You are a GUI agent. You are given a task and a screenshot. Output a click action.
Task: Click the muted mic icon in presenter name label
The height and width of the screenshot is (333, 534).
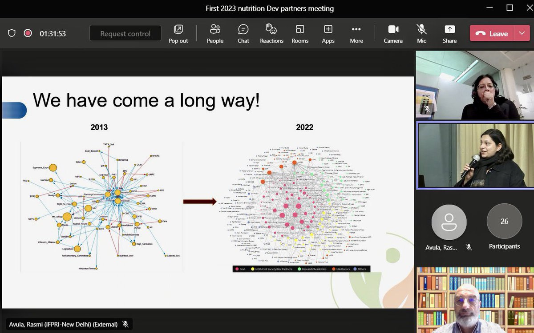[125, 325]
